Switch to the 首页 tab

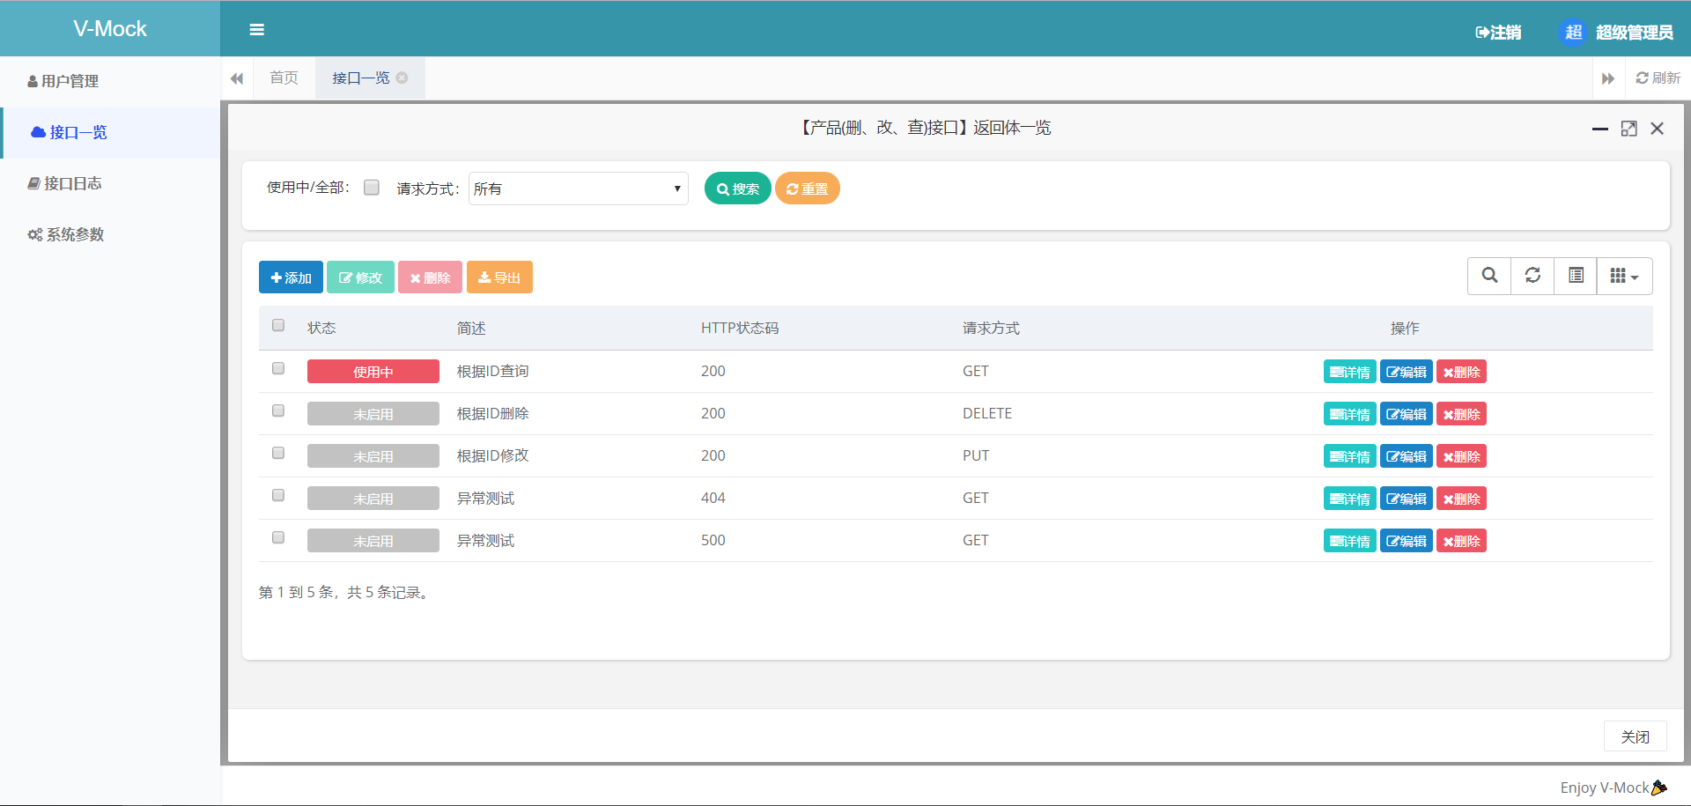[284, 78]
